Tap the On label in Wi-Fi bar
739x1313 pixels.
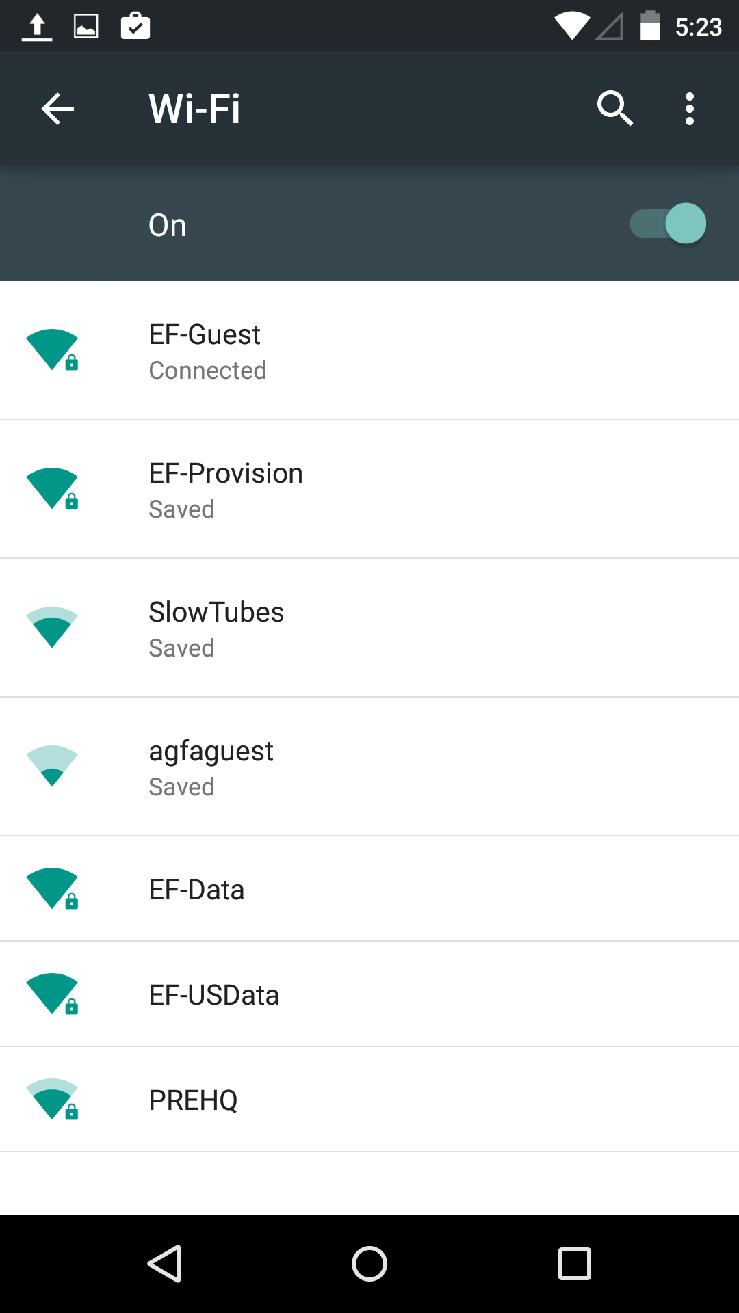tap(168, 225)
